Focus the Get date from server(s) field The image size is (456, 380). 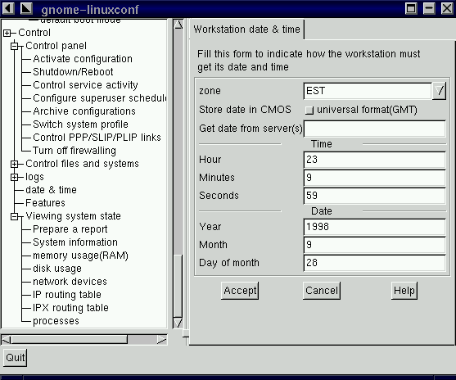click(x=375, y=129)
